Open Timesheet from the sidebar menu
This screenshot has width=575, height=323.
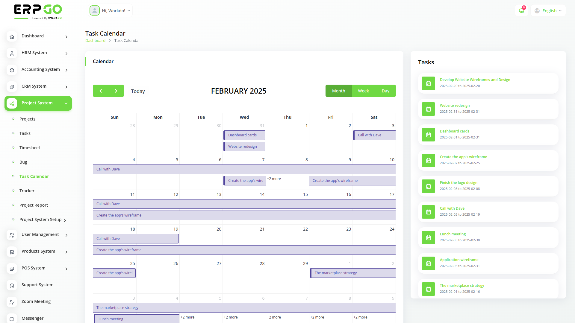[x=30, y=147]
